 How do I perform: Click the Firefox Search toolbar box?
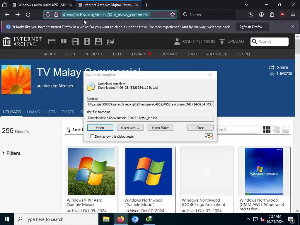[x=208, y=15]
